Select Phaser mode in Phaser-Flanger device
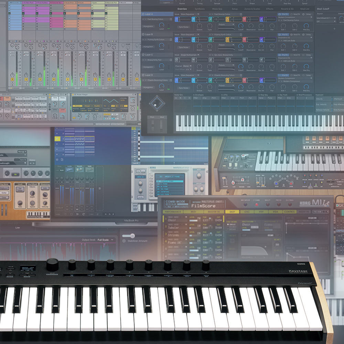This screenshot has width=344, height=344. pos(77,106)
